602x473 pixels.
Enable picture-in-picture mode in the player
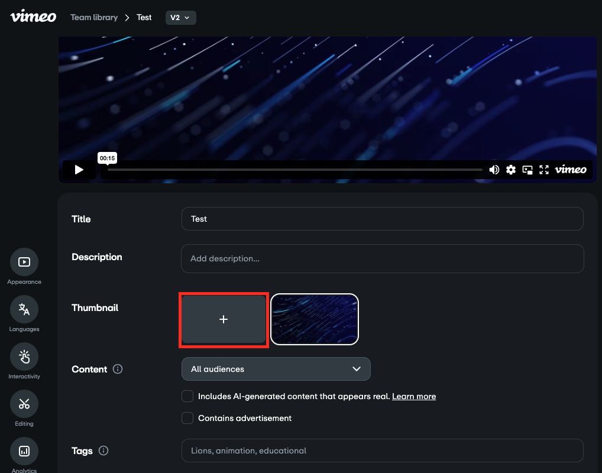[x=527, y=170]
